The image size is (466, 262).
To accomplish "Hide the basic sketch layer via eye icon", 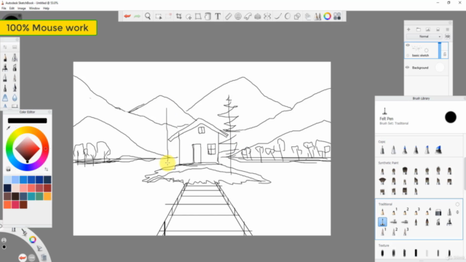I will pos(408,45).
